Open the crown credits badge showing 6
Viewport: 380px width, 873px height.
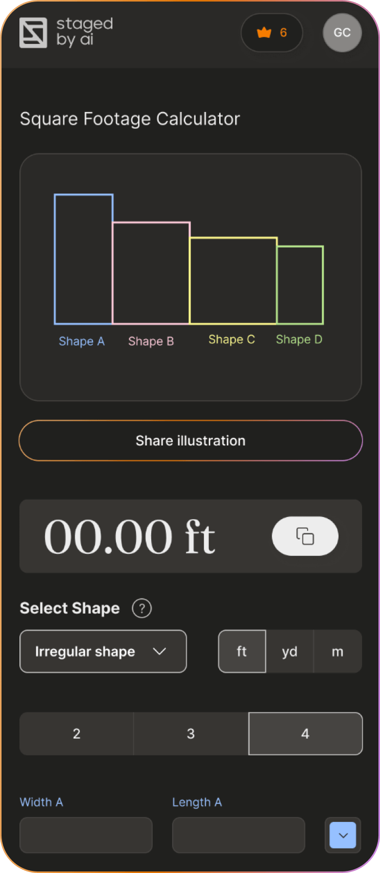(x=272, y=33)
